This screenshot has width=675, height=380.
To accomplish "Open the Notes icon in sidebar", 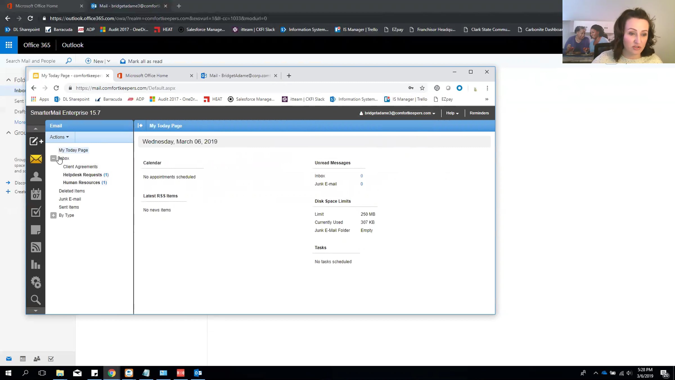I will click(x=36, y=230).
